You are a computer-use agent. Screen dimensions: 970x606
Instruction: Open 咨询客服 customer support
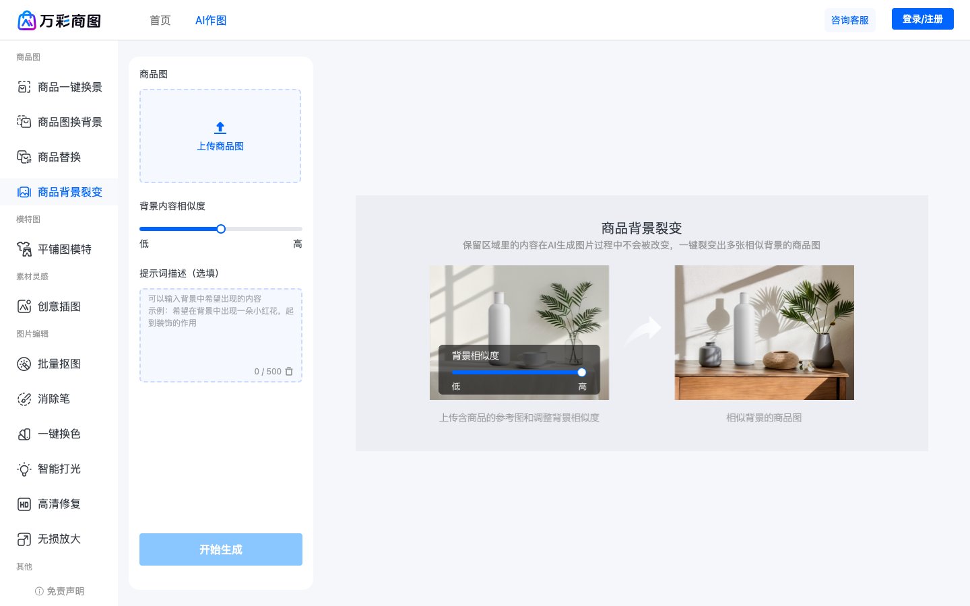(x=850, y=20)
